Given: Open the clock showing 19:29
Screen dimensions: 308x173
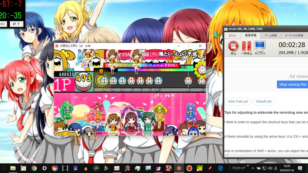Looking at the screenshot, I should (287, 168).
